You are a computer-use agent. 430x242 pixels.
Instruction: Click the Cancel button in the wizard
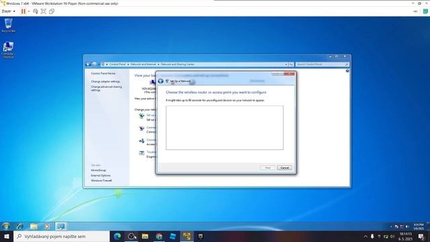click(x=285, y=167)
